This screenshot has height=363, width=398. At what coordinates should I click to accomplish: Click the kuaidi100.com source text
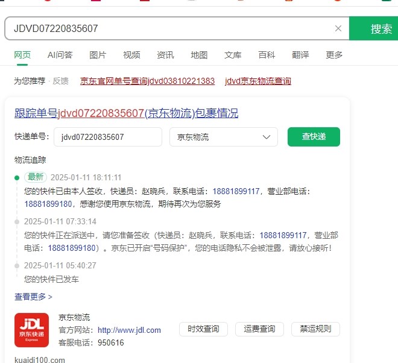[x=40, y=360]
